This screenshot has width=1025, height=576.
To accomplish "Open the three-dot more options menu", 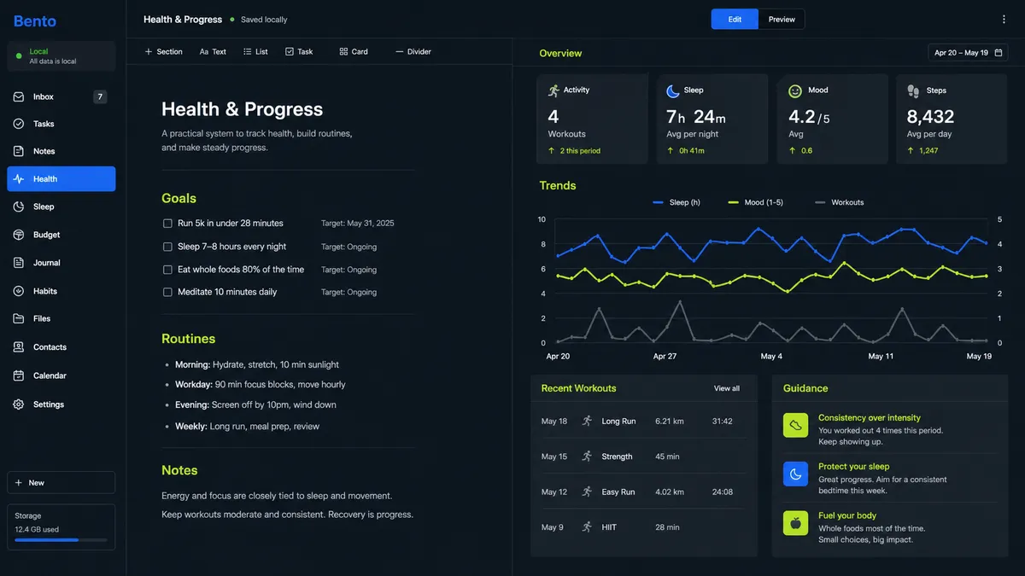I will coord(1004,20).
